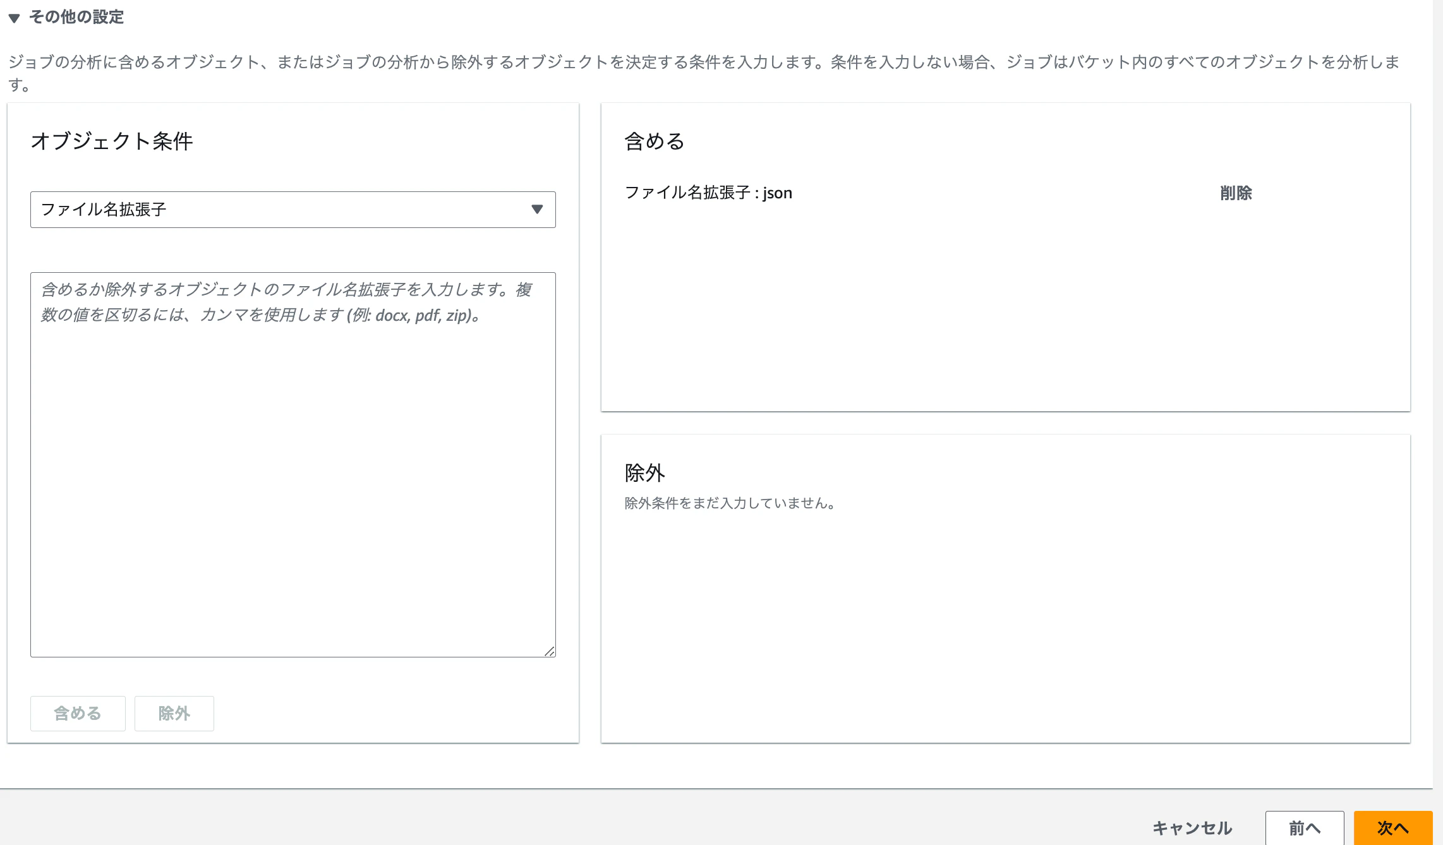This screenshot has width=1443, height=845.
Task: Go back with the 前へ button
Action: point(1304,828)
